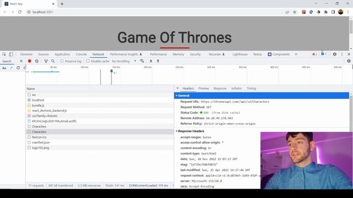The width and height of the screenshot is (353, 198).
Task: Select the css?family=Roboto request
Action: coord(100,116)
